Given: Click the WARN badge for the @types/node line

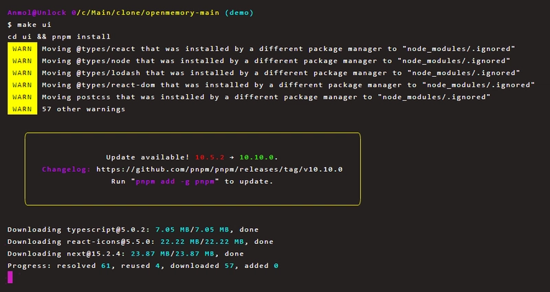Looking at the screenshot, I should pyautogui.click(x=22, y=61).
